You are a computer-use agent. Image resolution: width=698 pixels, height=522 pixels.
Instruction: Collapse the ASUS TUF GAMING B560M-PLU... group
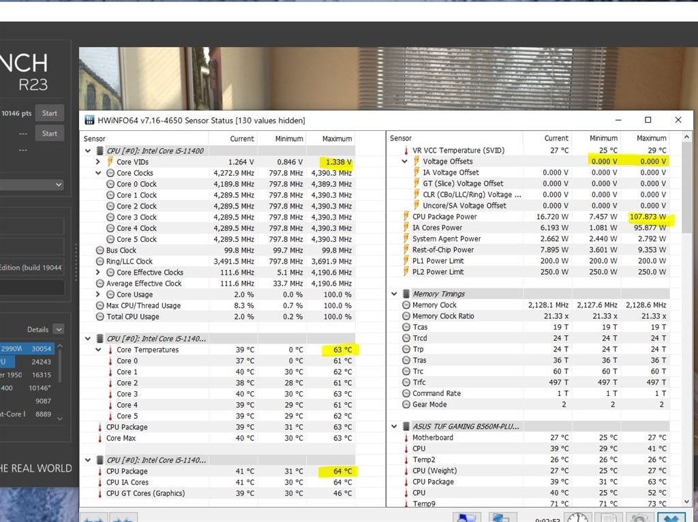coord(394,427)
